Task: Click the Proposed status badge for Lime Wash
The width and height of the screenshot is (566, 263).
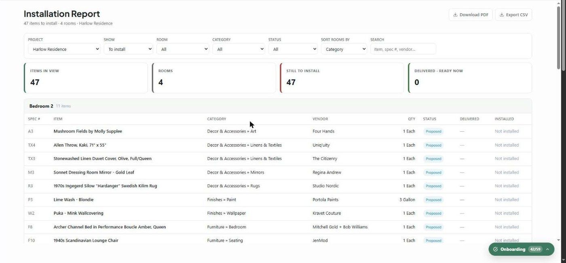Action: click(433, 200)
